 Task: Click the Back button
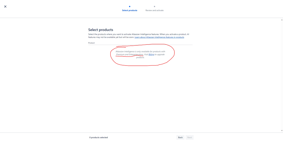[180, 137]
